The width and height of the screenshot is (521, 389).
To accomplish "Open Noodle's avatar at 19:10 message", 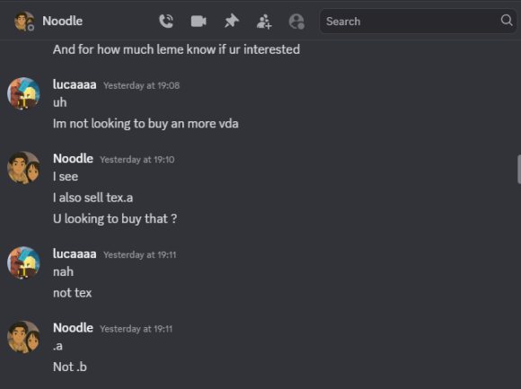I will click(x=23, y=168).
